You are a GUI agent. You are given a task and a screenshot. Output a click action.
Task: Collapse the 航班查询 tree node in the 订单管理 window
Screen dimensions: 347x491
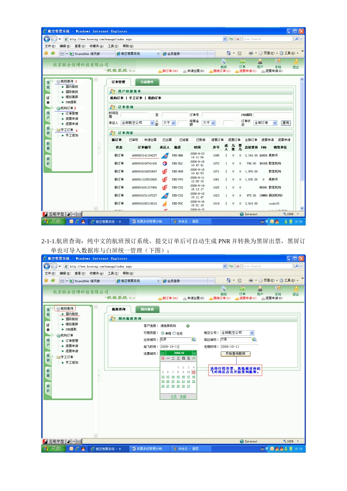pyautogui.click(x=52, y=81)
